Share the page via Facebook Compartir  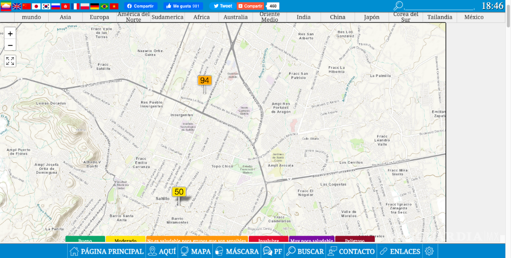141,6
